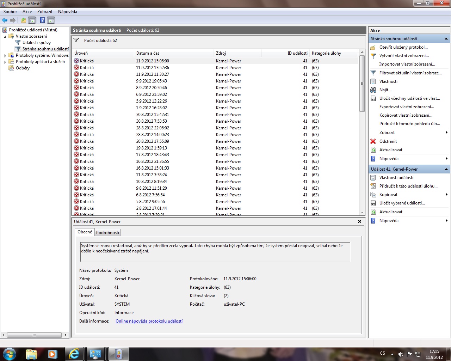451x361 pixels.
Task: Open the Windows Start menu orb
Action: pyautogui.click(x=10, y=354)
